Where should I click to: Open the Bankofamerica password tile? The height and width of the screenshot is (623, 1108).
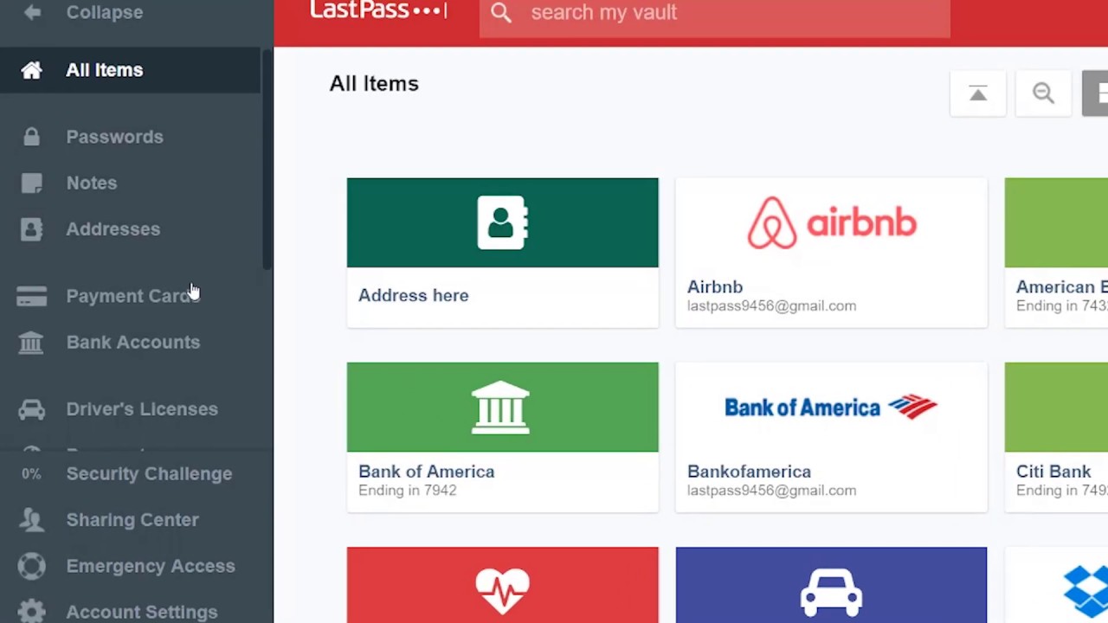coord(831,437)
